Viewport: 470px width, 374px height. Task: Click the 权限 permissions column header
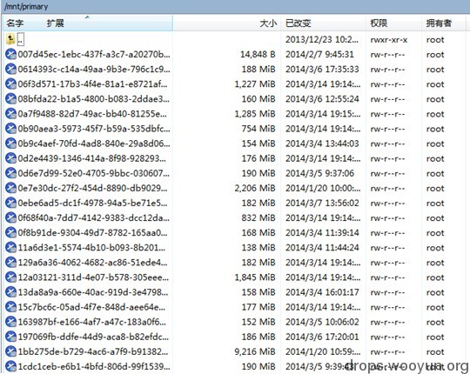click(x=379, y=23)
